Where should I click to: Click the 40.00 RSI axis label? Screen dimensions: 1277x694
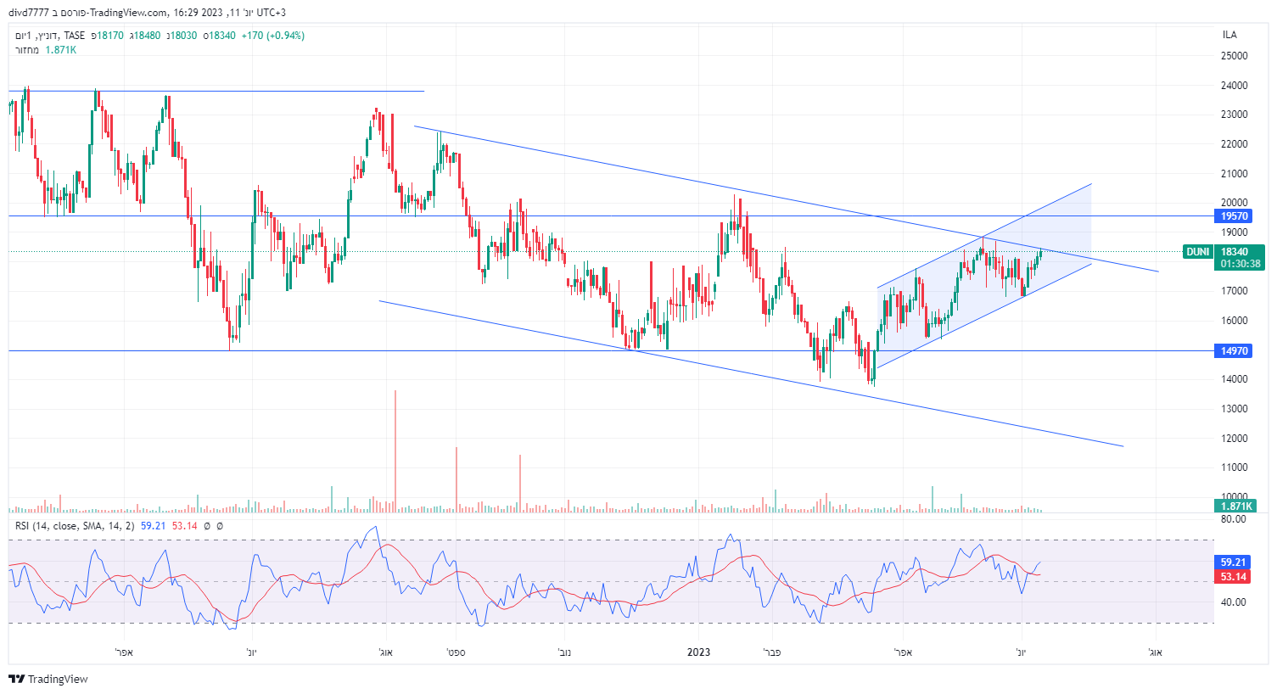1234,602
